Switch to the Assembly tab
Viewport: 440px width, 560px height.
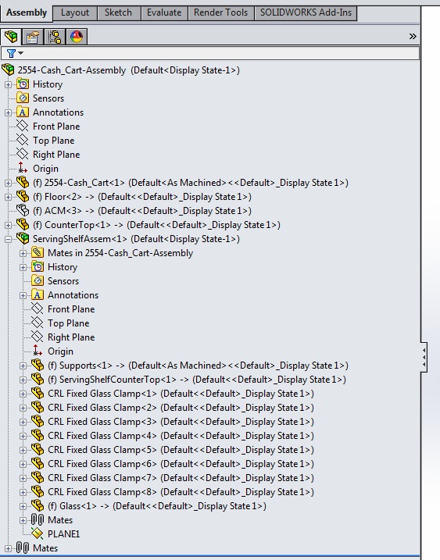click(27, 12)
